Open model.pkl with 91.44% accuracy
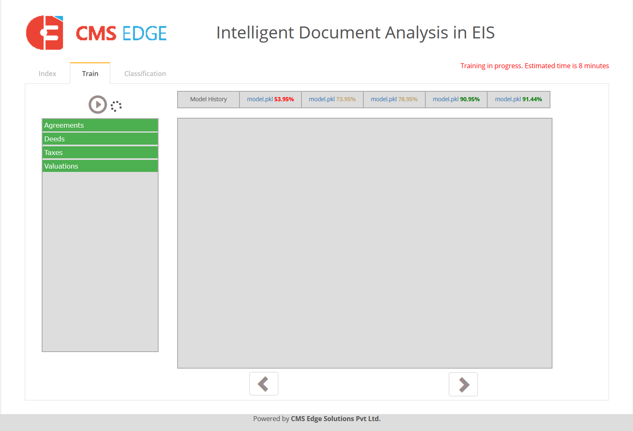The width and height of the screenshot is (633, 431). point(519,99)
